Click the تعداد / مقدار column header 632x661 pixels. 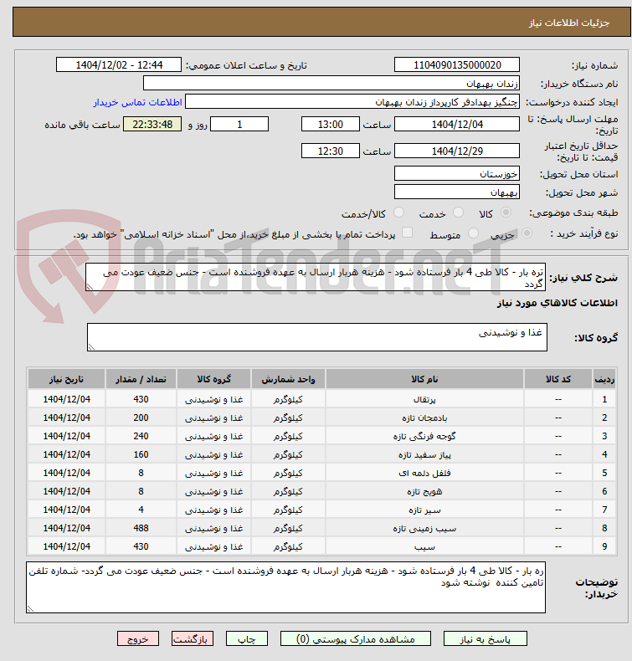click(x=141, y=379)
